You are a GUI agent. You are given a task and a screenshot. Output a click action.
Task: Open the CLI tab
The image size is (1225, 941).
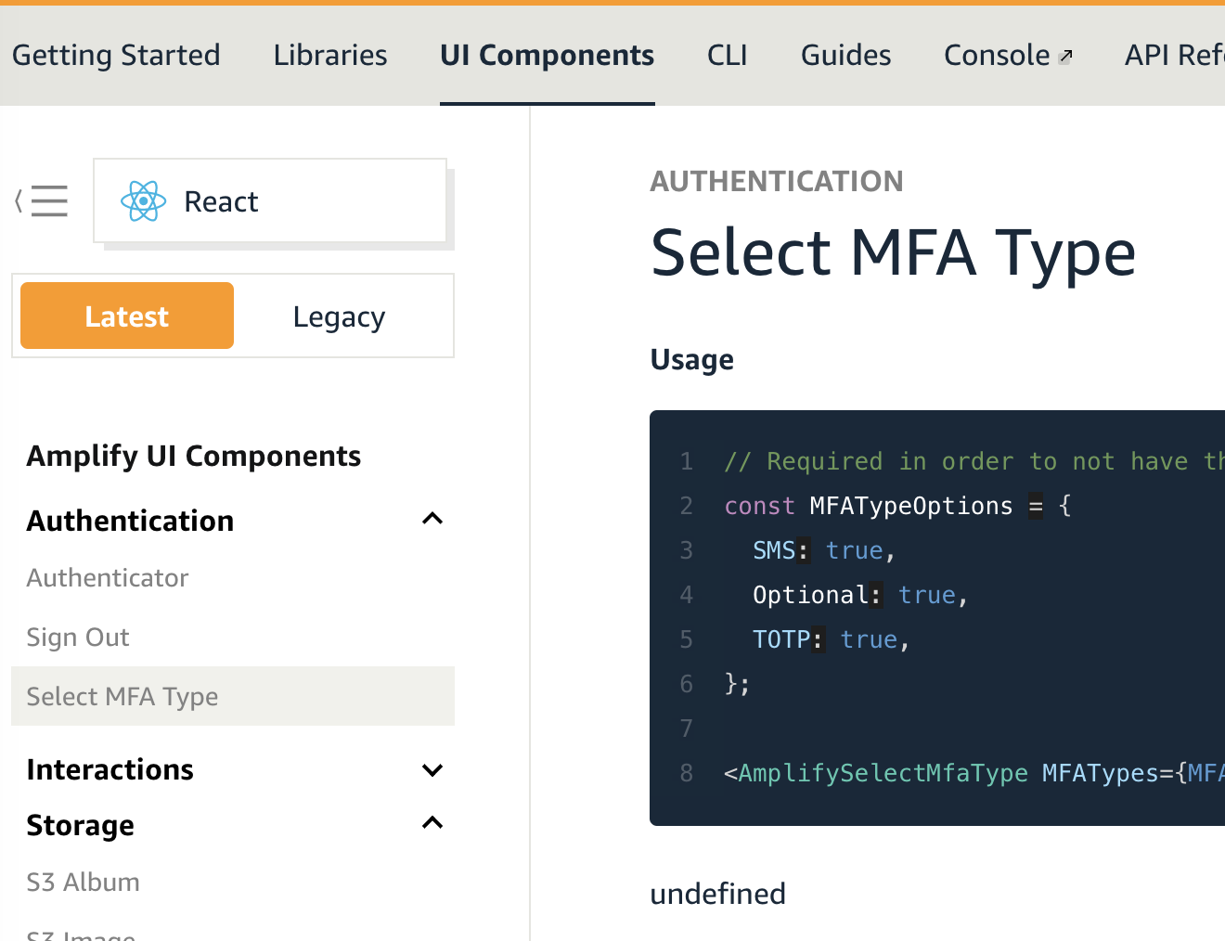pyautogui.click(x=727, y=56)
